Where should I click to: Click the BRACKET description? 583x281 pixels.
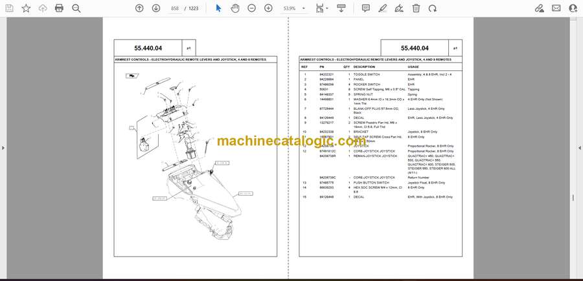coord(361,132)
